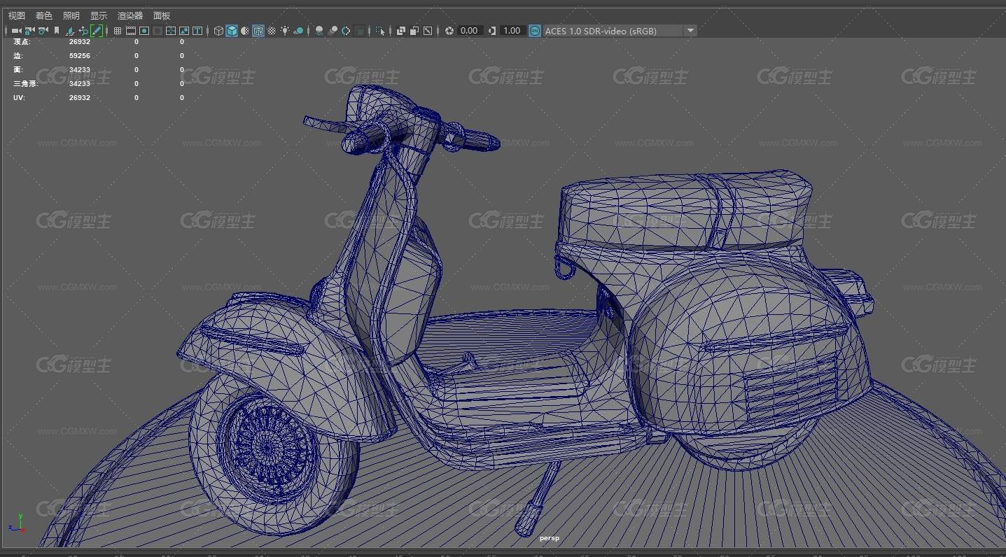Toggle the 2D Pan/Zoom icon
The width and height of the screenshot is (1006, 557).
point(83,31)
